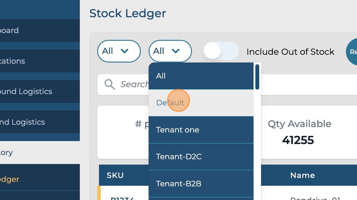The width and height of the screenshot is (357, 200).
Task: Expand the second All dropdown above the list
Action: 170,51
